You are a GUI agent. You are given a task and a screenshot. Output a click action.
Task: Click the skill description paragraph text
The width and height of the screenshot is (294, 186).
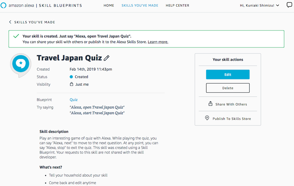[x=99, y=147]
